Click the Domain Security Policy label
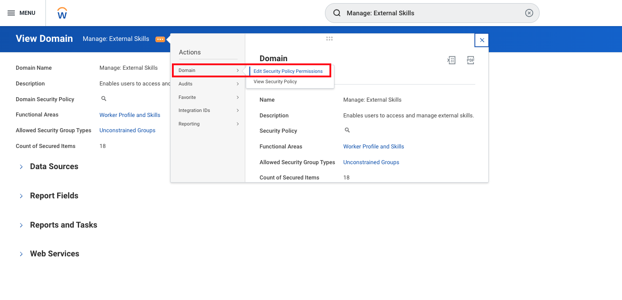This screenshot has height=300, width=622. click(45, 99)
